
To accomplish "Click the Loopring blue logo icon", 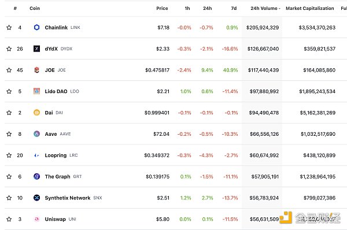I will (37, 155).
